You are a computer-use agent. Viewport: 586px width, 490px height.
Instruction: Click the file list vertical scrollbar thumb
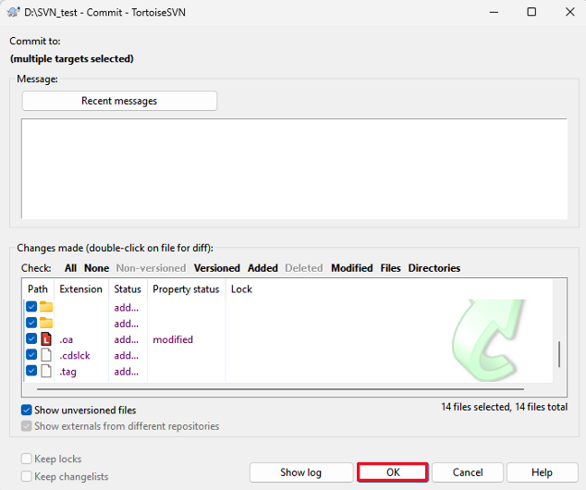[559, 354]
